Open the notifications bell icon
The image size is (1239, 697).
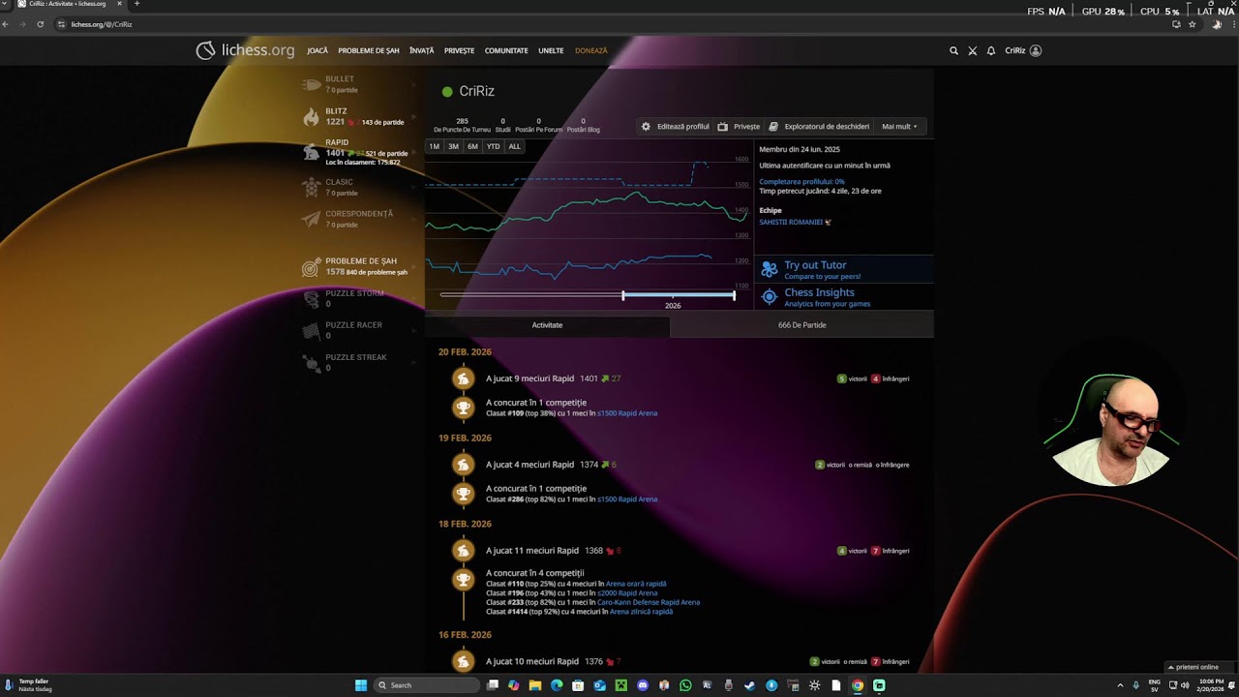(991, 50)
